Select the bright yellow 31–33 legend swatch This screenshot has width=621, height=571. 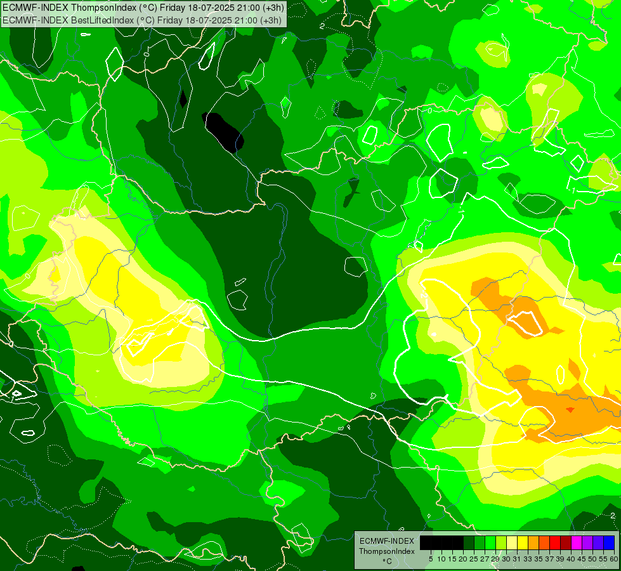(x=523, y=542)
